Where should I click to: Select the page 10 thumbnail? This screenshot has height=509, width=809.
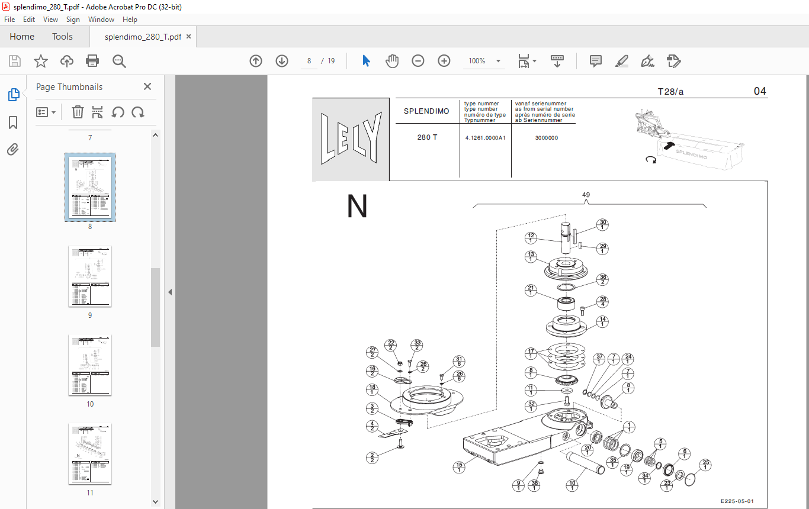(x=90, y=365)
